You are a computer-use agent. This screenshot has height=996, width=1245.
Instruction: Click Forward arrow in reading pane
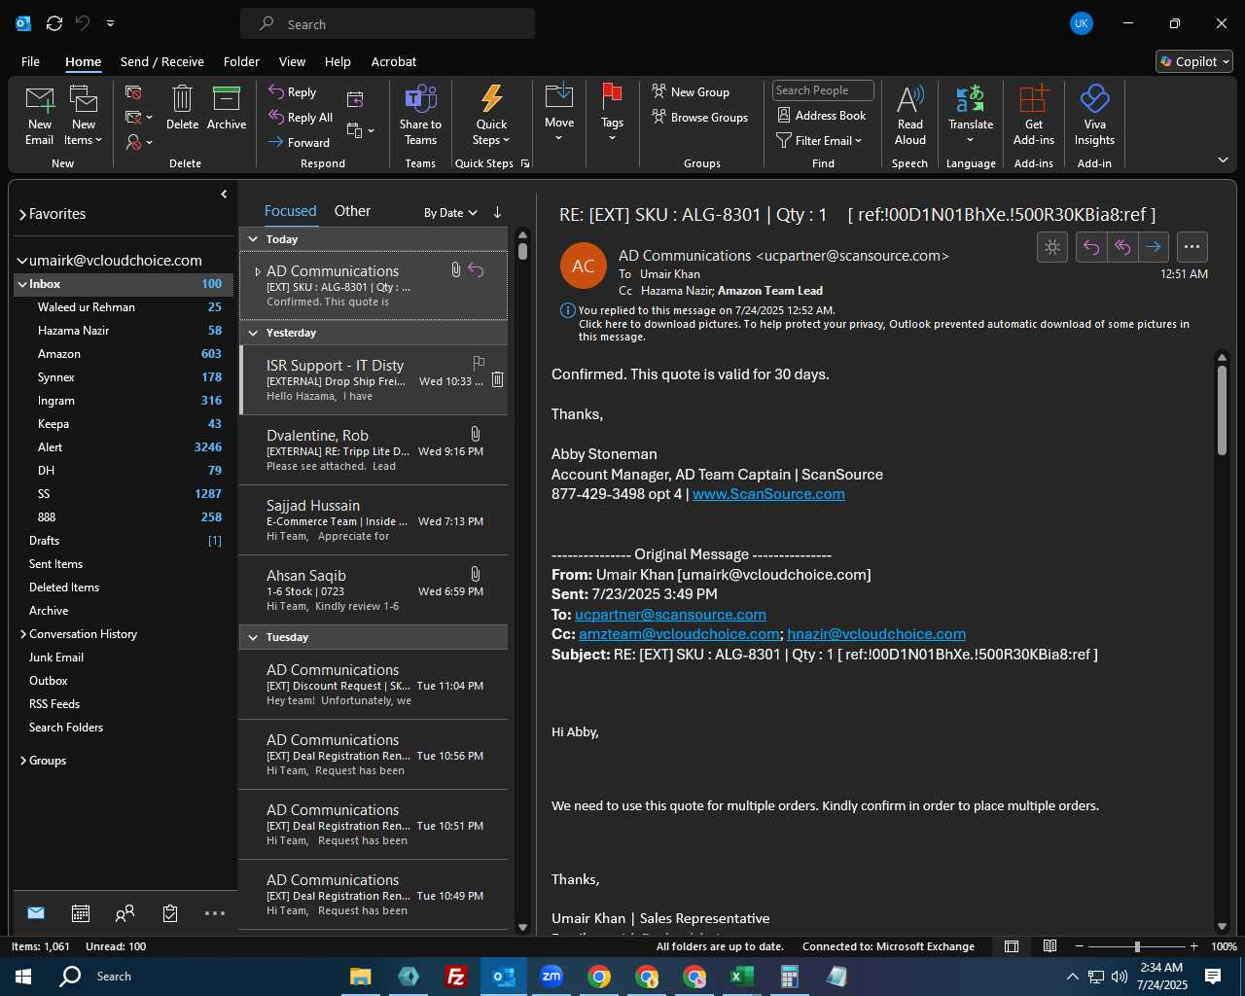[x=1153, y=247]
